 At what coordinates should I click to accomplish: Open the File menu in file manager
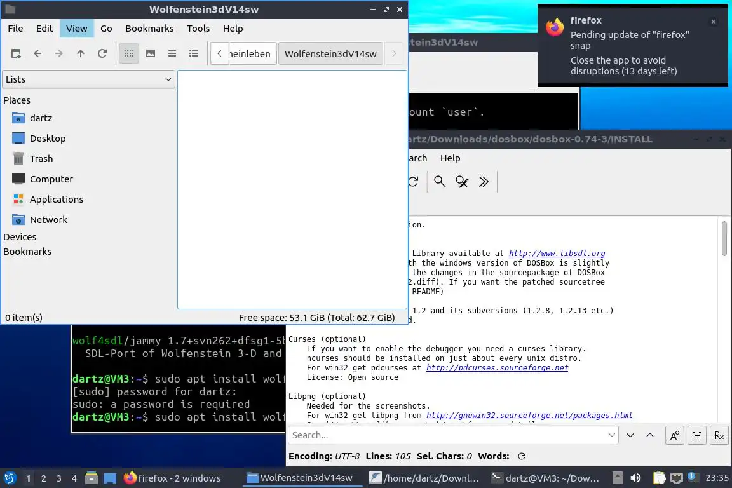point(15,29)
